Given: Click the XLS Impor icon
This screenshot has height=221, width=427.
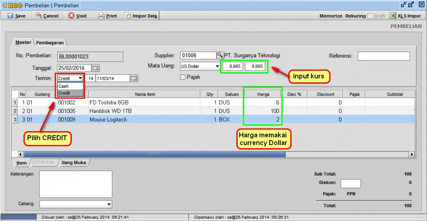Looking at the screenshot, I should [x=393, y=16].
